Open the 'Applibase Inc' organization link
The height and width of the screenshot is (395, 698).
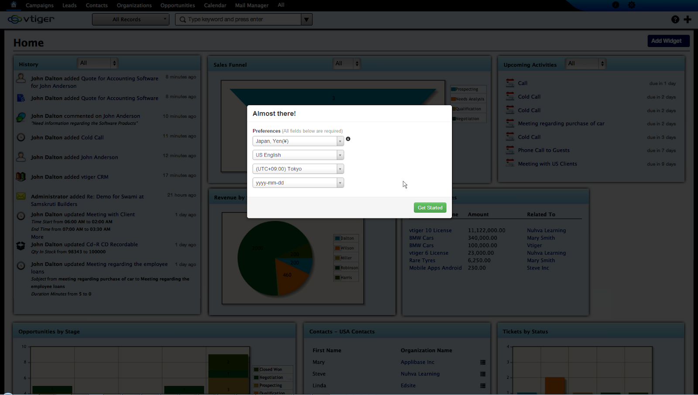[417, 362]
